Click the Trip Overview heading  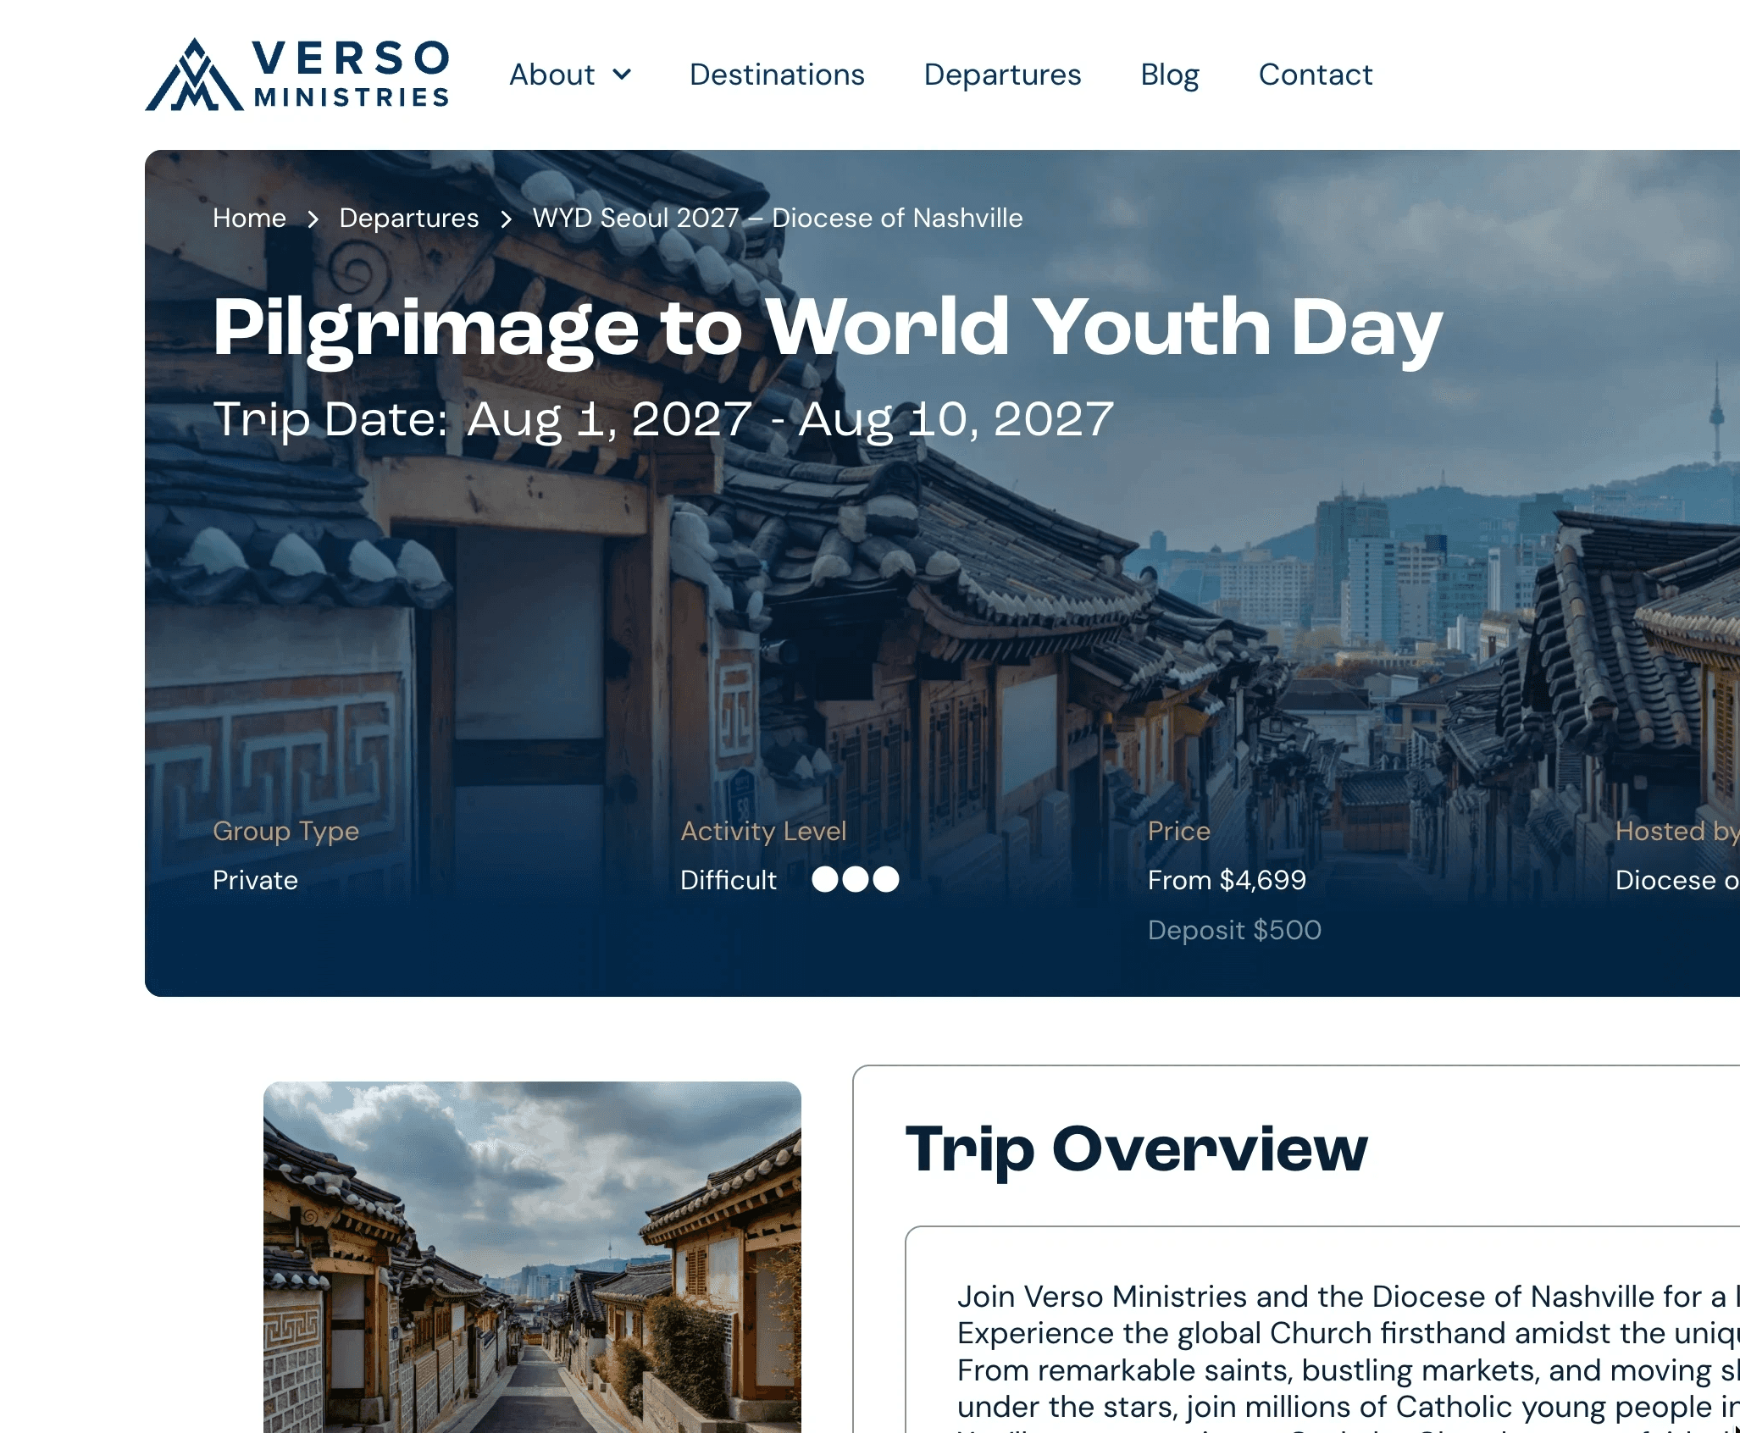pyautogui.click(x=1136, y=1149)
